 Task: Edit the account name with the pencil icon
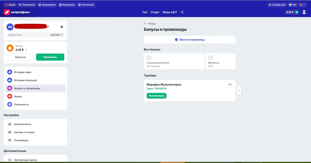(x=48, y=27)
